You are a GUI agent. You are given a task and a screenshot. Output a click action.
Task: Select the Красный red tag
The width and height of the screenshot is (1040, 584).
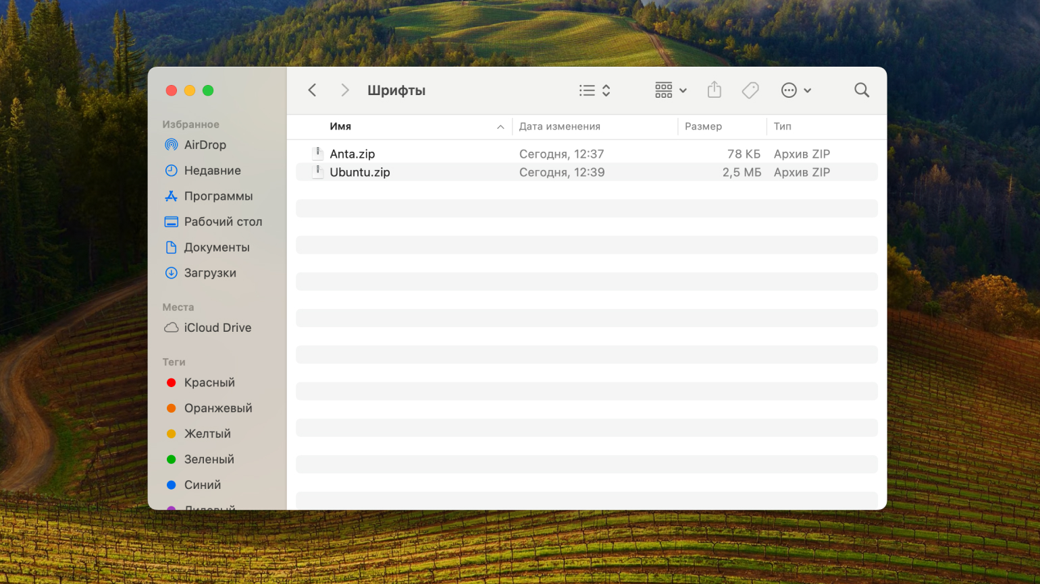point(209,383)
